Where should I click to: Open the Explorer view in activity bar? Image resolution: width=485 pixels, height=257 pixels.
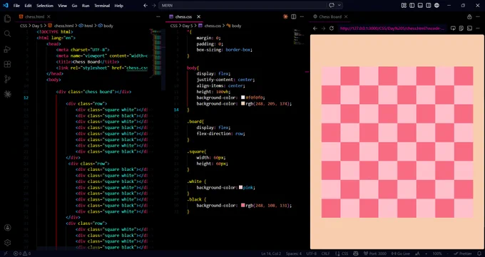(7, 19)
